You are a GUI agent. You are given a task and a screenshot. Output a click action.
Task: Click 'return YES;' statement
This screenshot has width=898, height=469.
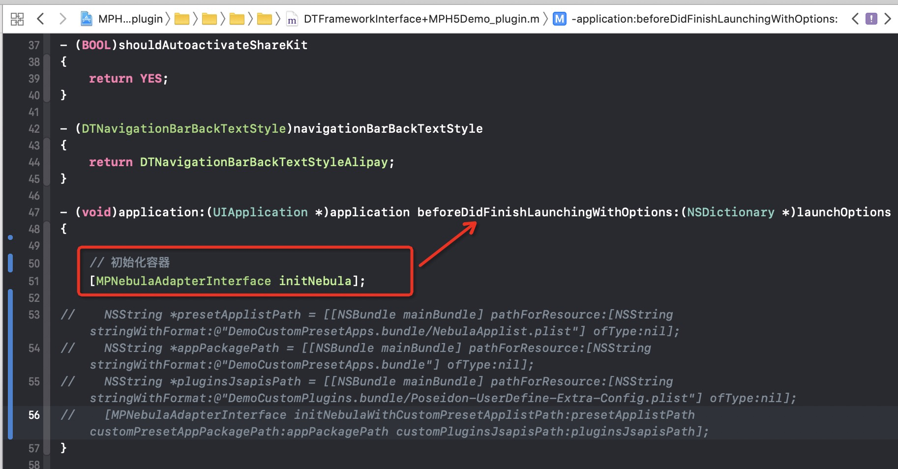click(x=129, y=79)
